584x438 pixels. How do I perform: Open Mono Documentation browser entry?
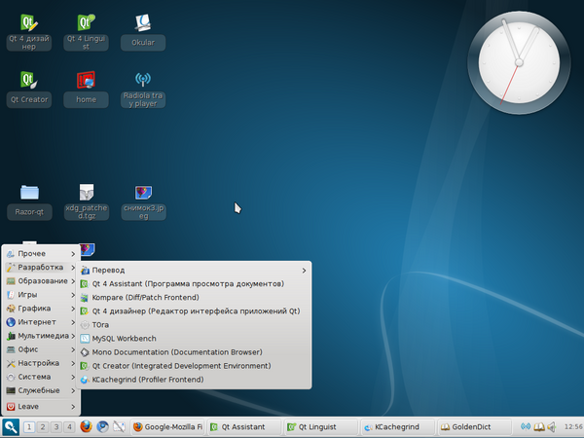click(x=194, y=352)
